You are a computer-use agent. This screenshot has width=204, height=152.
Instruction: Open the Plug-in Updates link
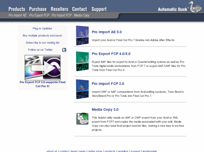coord(42,28)
